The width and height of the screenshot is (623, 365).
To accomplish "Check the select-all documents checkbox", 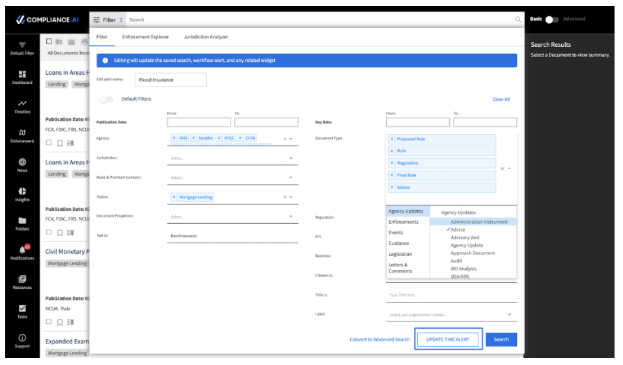I will coord(49,41).
